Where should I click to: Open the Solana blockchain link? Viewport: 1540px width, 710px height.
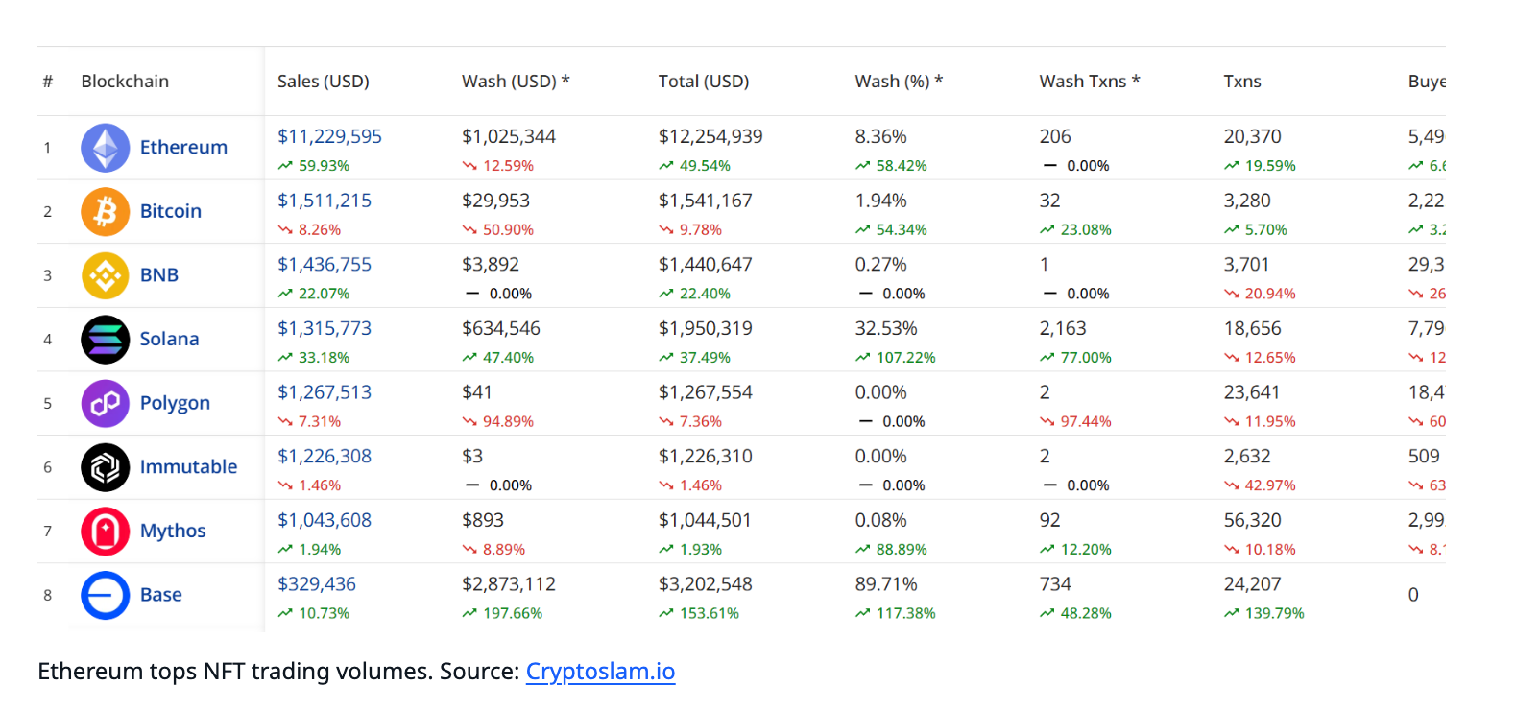(x=169, y=339)
